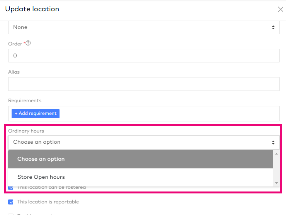
Task: Close the Update location dialog
Action: click(281, 9)
